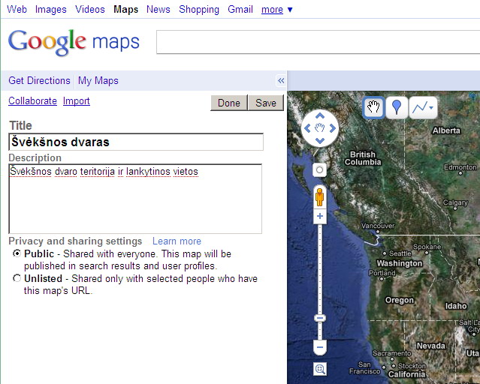Collapse the left side panel
480x384 pixels.
pos(281,81)
